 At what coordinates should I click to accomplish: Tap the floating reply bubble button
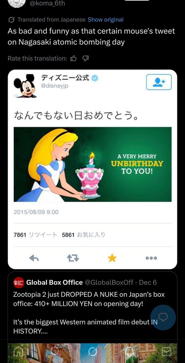coord(163,317)
